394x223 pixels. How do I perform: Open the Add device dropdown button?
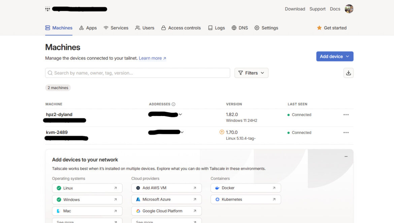[335, 57]
